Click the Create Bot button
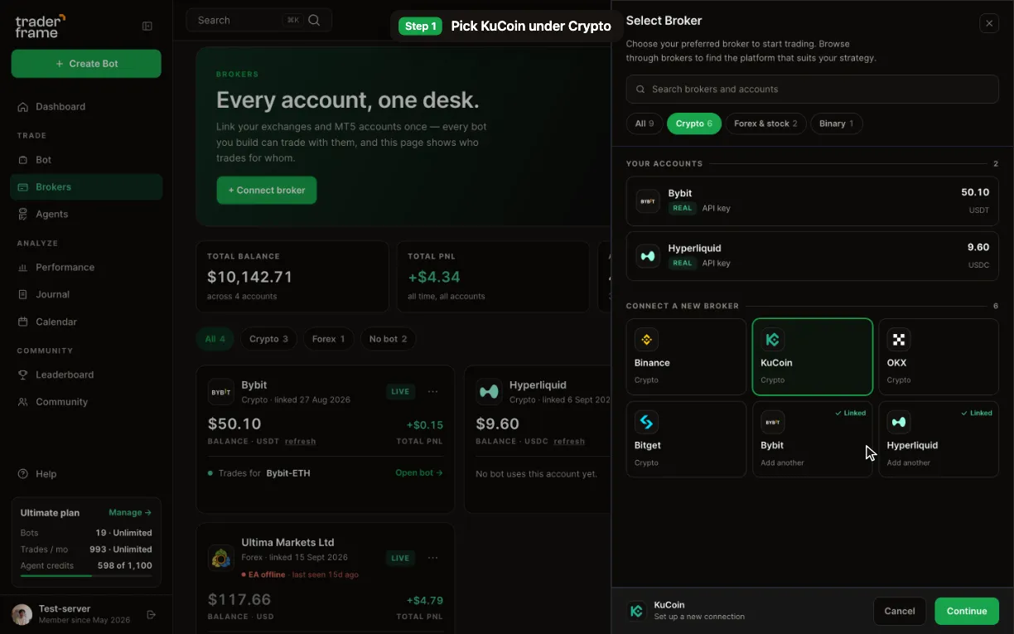Viewport: 1014px width, 634px height. coord(86,64)
